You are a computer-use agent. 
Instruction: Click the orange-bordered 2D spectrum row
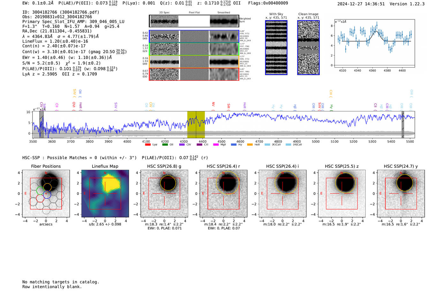194,62
